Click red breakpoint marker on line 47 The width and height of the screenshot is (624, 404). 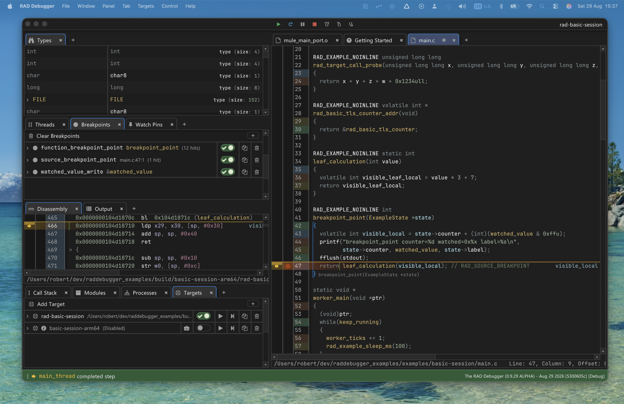click(288, 266)
